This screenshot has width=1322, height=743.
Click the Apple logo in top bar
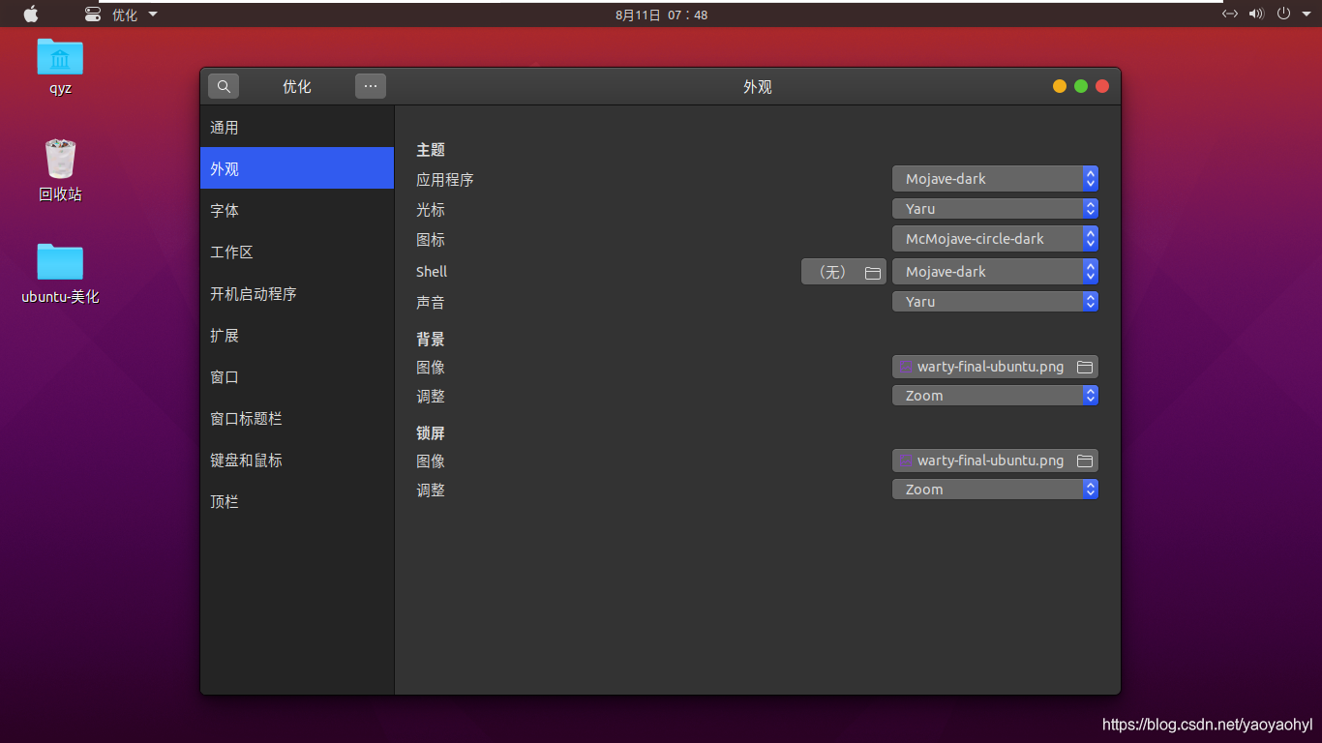pyautogui.click(x=31, y=15)
